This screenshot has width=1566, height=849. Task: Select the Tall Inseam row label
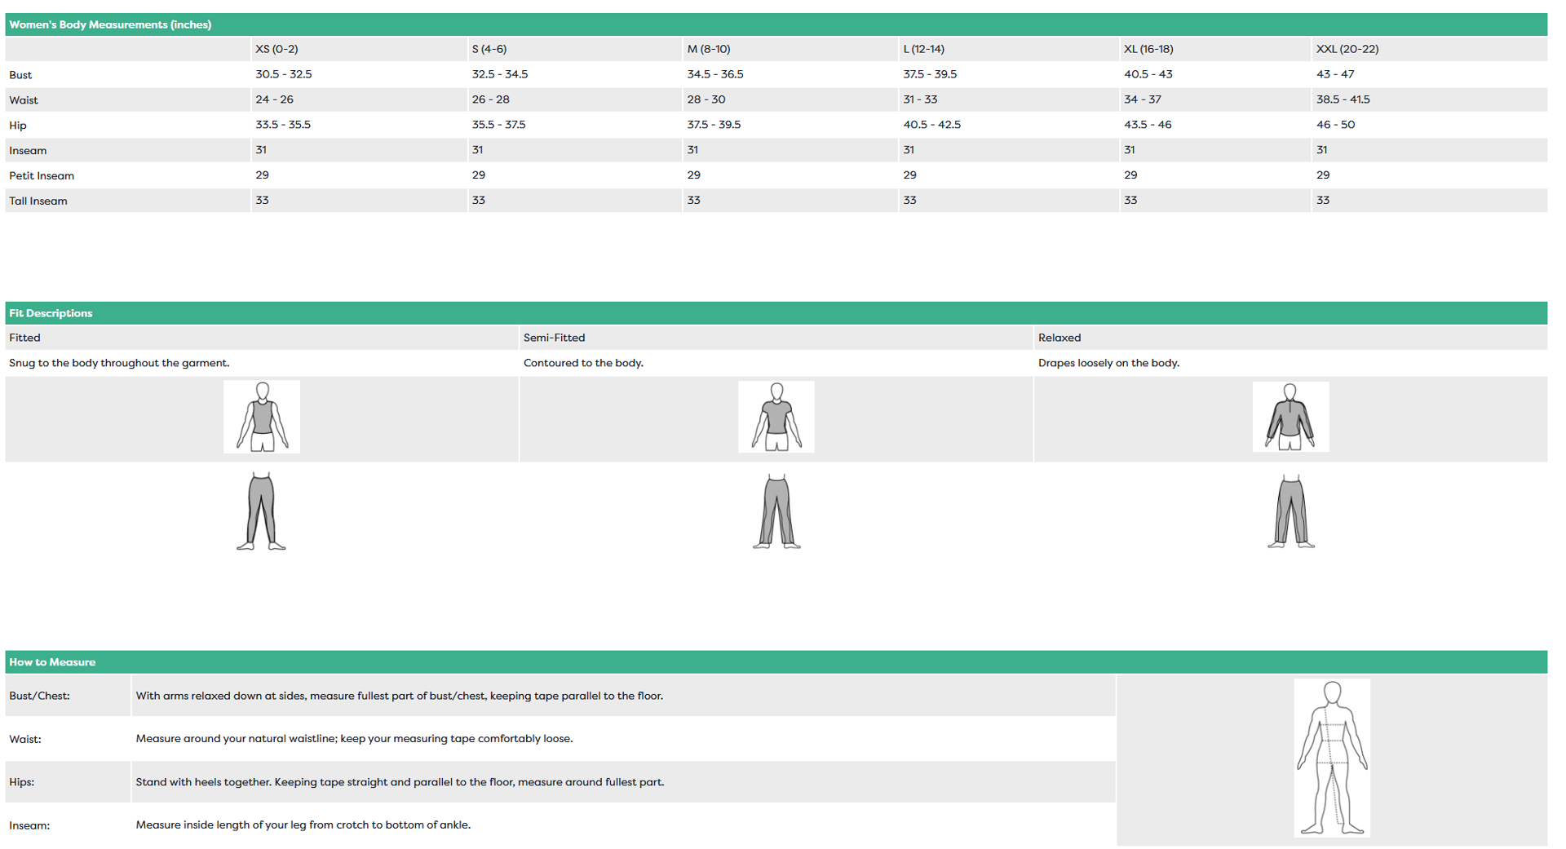tap(38, 201)
